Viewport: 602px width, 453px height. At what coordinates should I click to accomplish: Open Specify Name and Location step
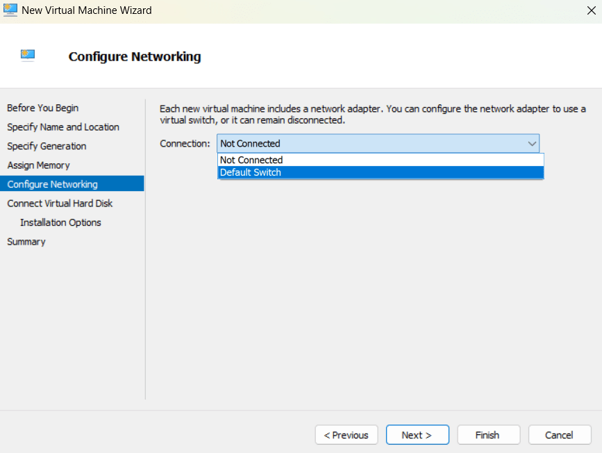point(63,127)
